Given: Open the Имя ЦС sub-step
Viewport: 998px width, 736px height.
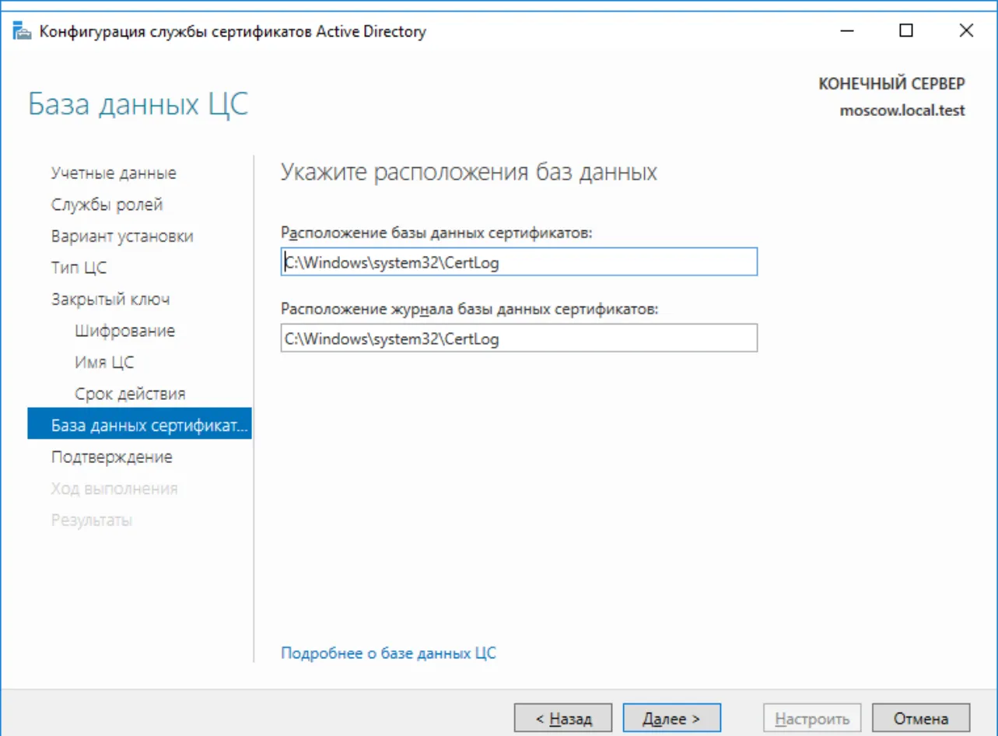Looking at the screenshot, I should point(105,363).
